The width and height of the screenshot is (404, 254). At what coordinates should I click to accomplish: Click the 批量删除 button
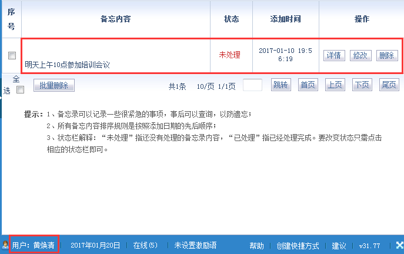coord(54,85)
